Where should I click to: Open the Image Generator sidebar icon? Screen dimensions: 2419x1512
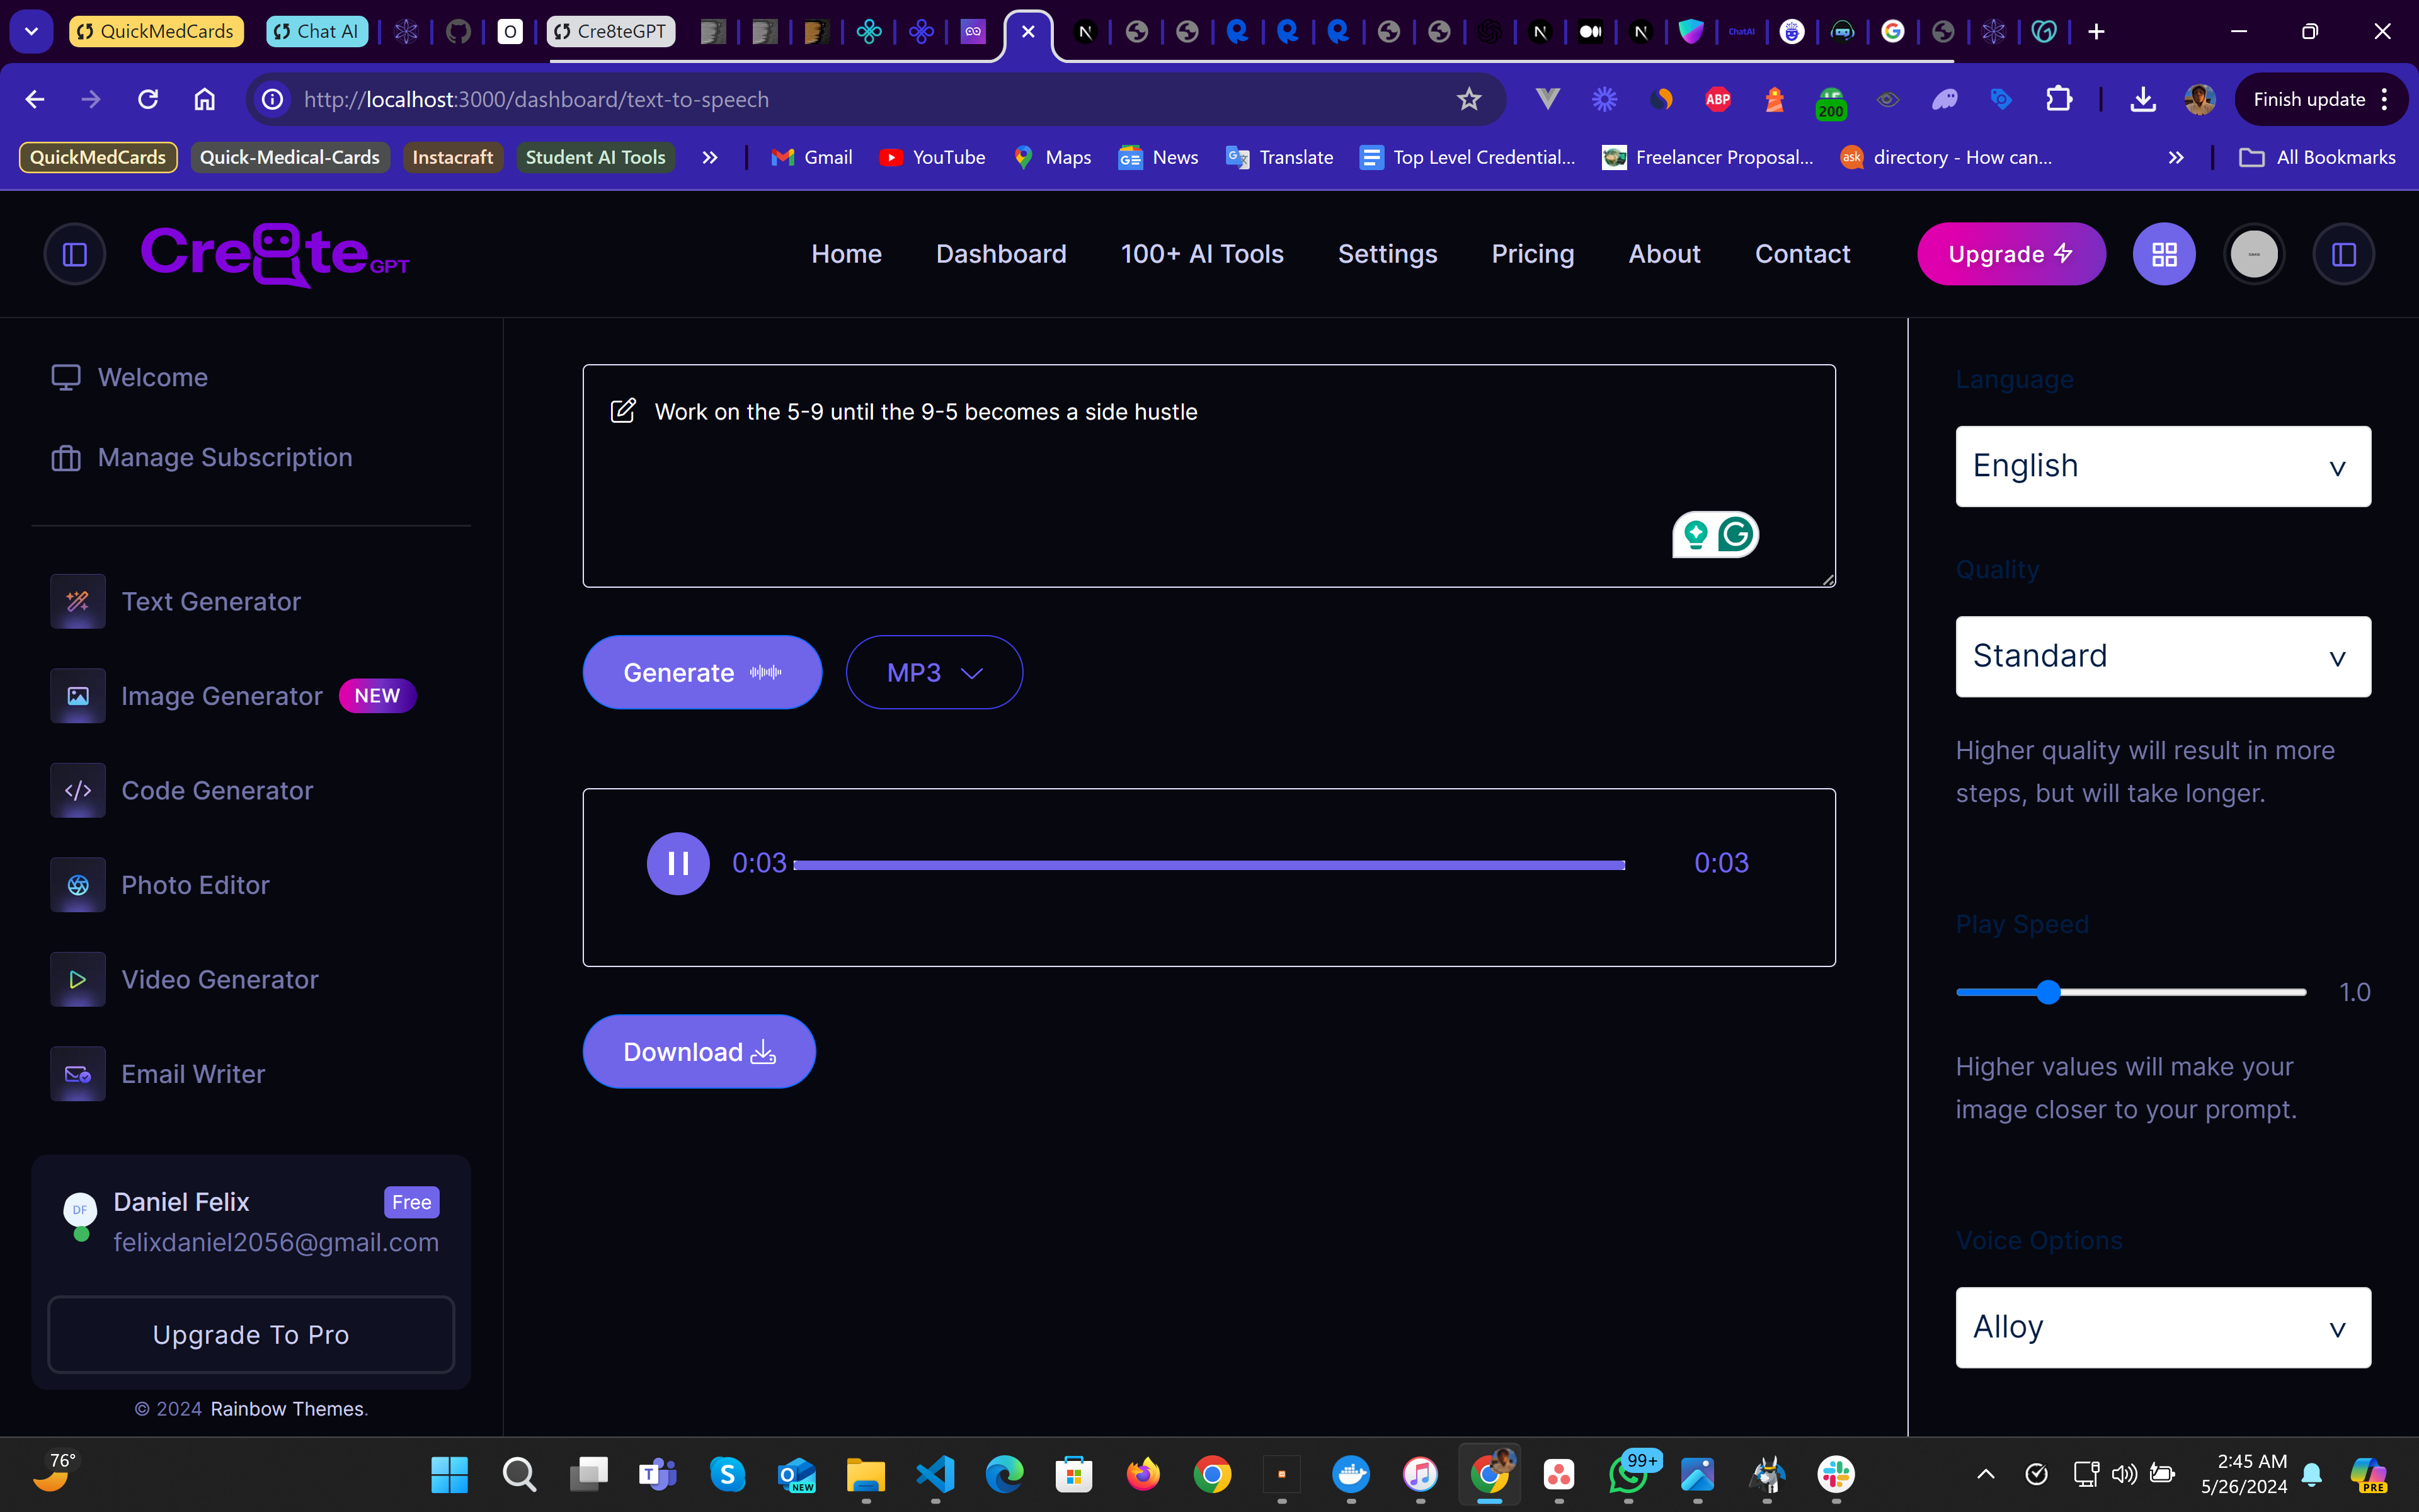[78, 696]
